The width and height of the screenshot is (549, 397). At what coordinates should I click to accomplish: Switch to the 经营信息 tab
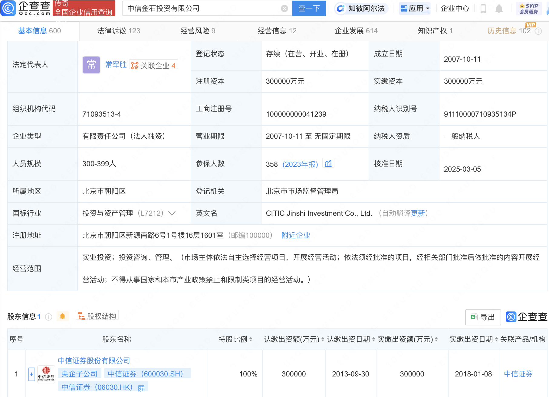click(277, 31)
